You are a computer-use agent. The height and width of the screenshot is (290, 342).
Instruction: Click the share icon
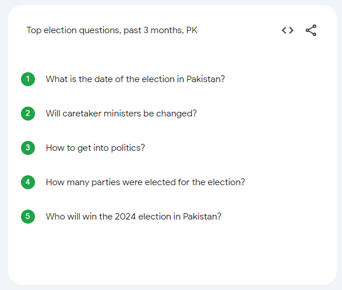(311, 30)
